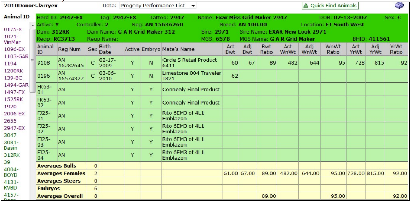This screenshot has width=412, height=203.
Task: Select animal 1920 in the list
Action: 10,107
